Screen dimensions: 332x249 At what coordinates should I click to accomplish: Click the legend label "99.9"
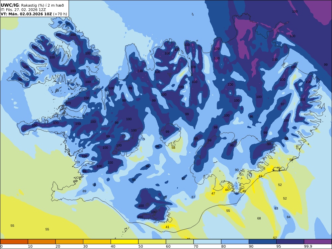coord(308,246)
